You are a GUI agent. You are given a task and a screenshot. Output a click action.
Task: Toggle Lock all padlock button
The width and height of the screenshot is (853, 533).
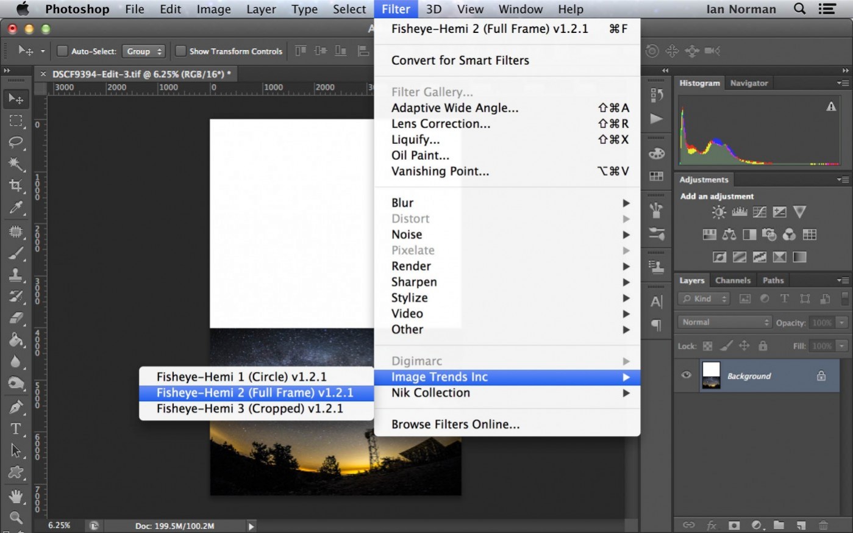click(x=763, y=346)
